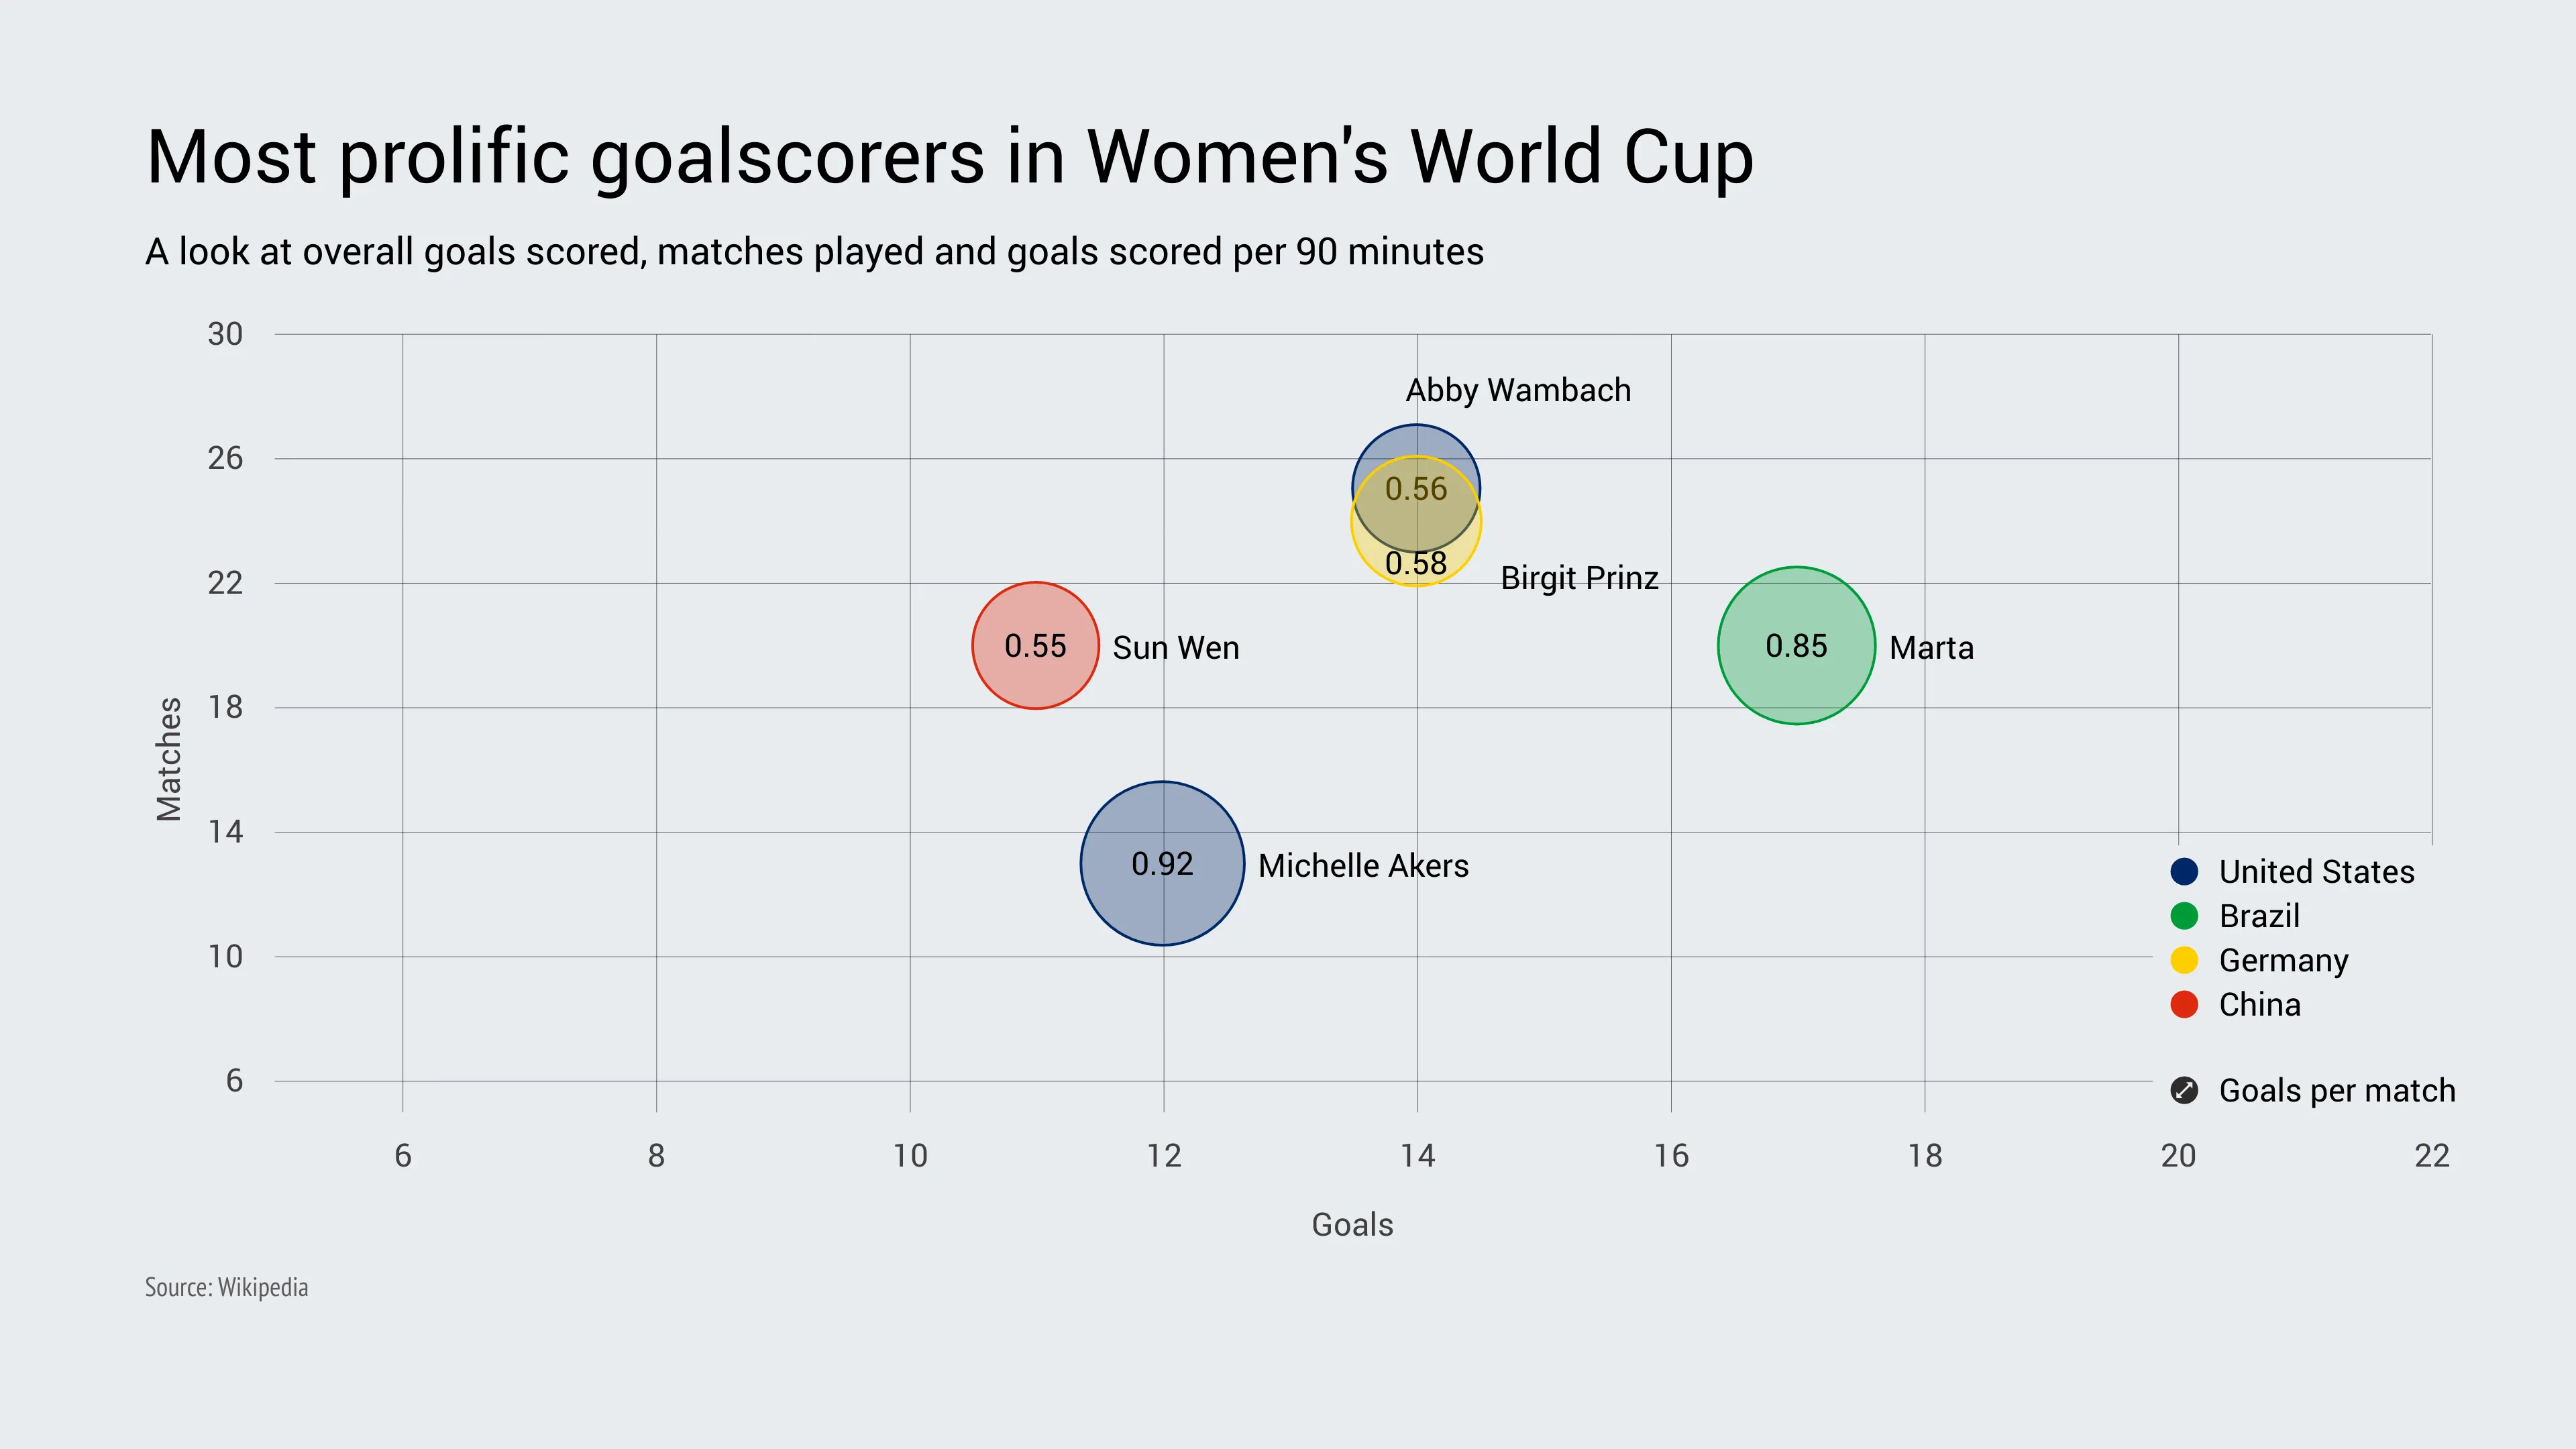2576x1449 pixels.
Task: Click the Goals per match size icon
Action: (x=2184, y=1090)
